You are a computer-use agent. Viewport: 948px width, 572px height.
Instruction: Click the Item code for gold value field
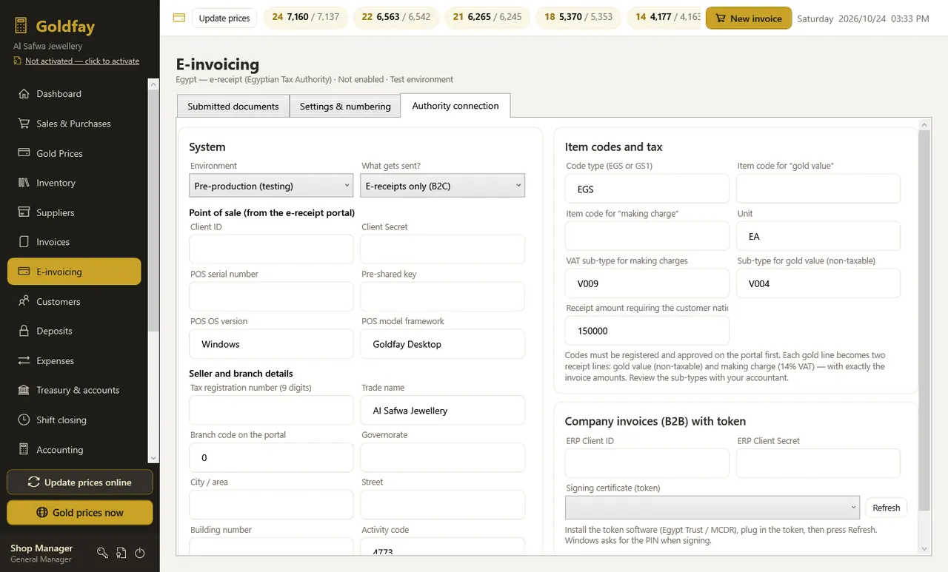point(818,189)
